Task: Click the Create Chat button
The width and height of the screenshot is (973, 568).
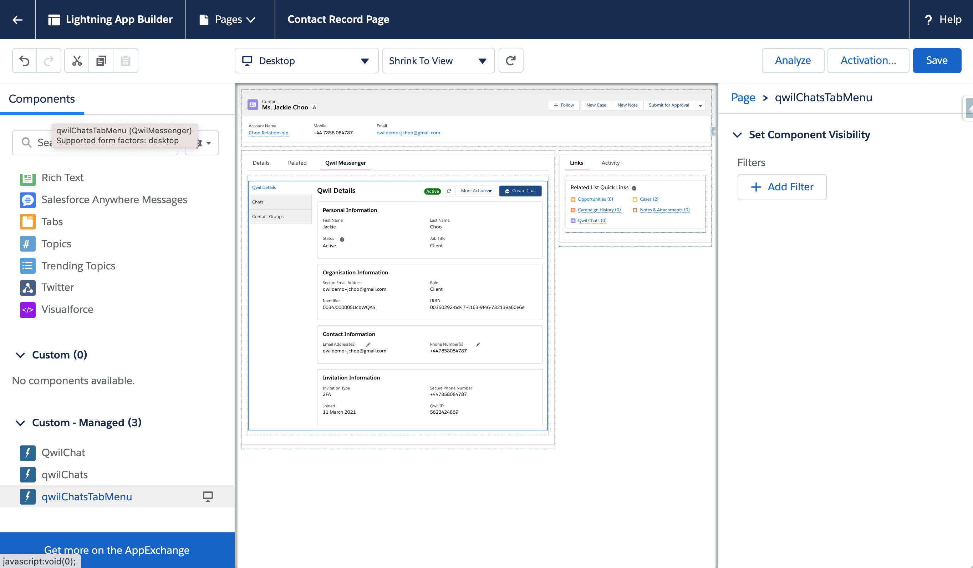Action: 520,191
